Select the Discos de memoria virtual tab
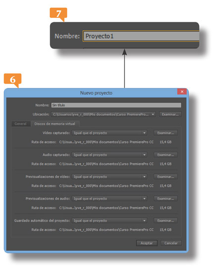 (x=55, y=124)
